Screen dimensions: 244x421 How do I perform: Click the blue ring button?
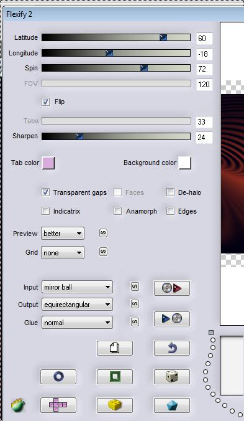coord(58,377)
